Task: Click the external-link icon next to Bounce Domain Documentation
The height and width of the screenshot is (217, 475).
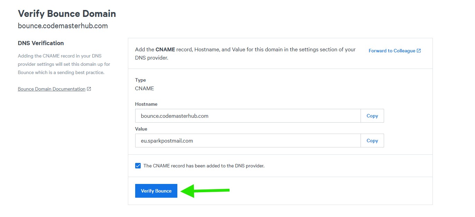Action: click(89, 89)
